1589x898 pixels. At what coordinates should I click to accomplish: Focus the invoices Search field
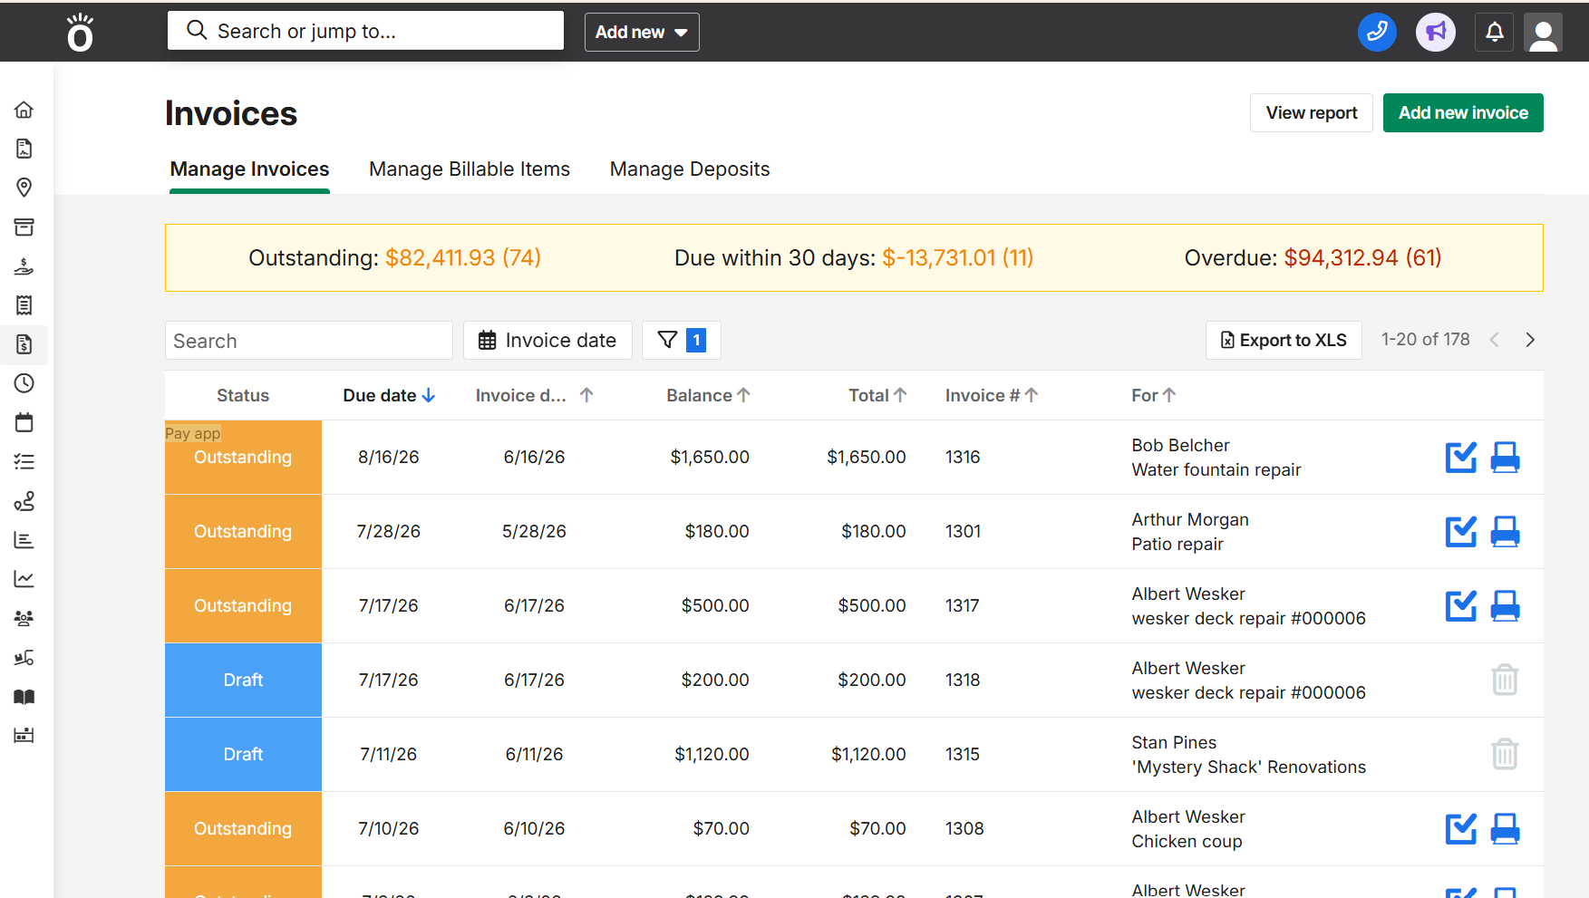(309, 341)
